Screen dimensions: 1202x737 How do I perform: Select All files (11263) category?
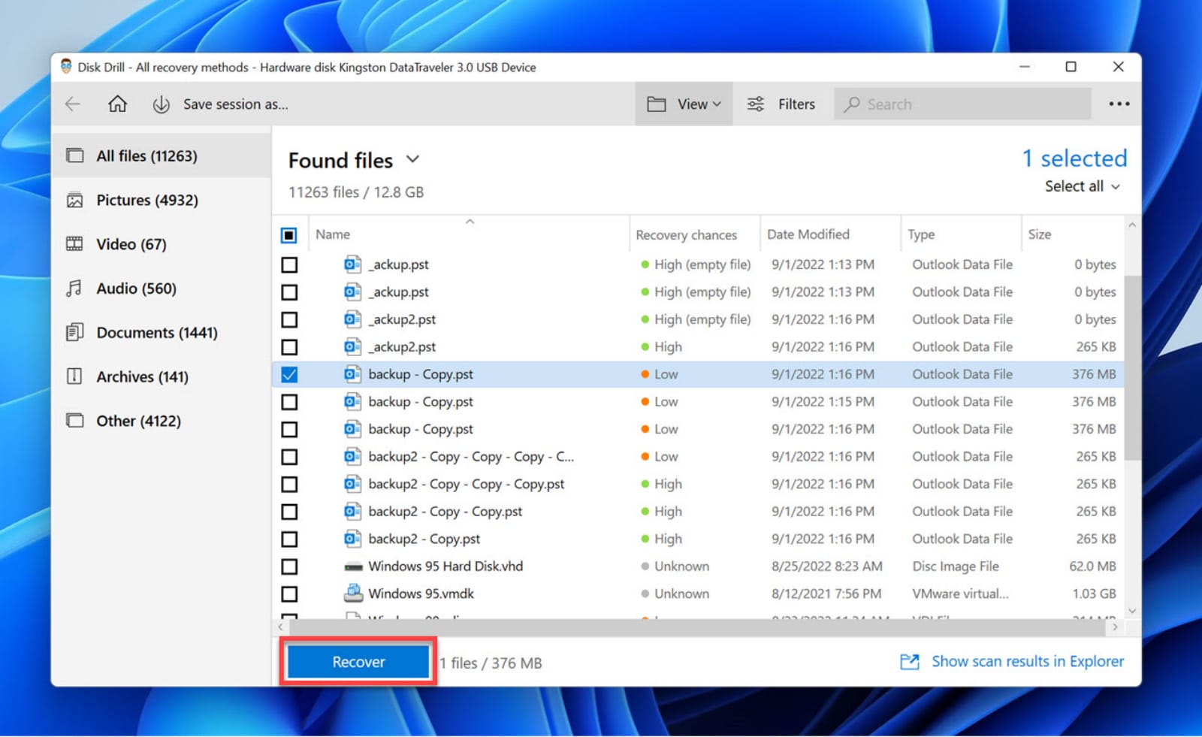click(x=161, y=156)
